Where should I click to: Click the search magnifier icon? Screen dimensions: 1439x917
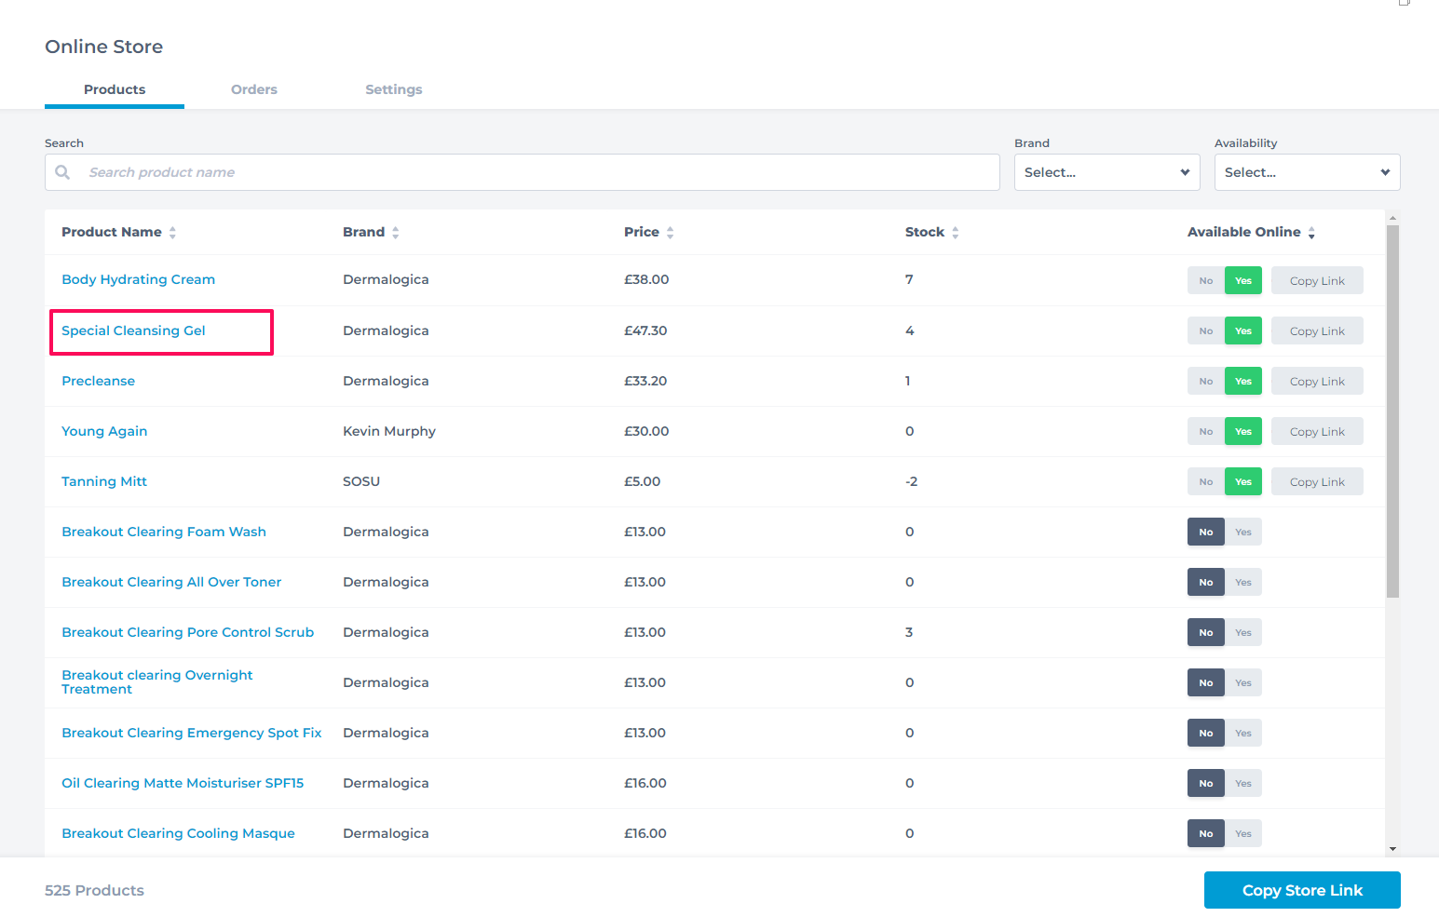(x=62, y=172)
